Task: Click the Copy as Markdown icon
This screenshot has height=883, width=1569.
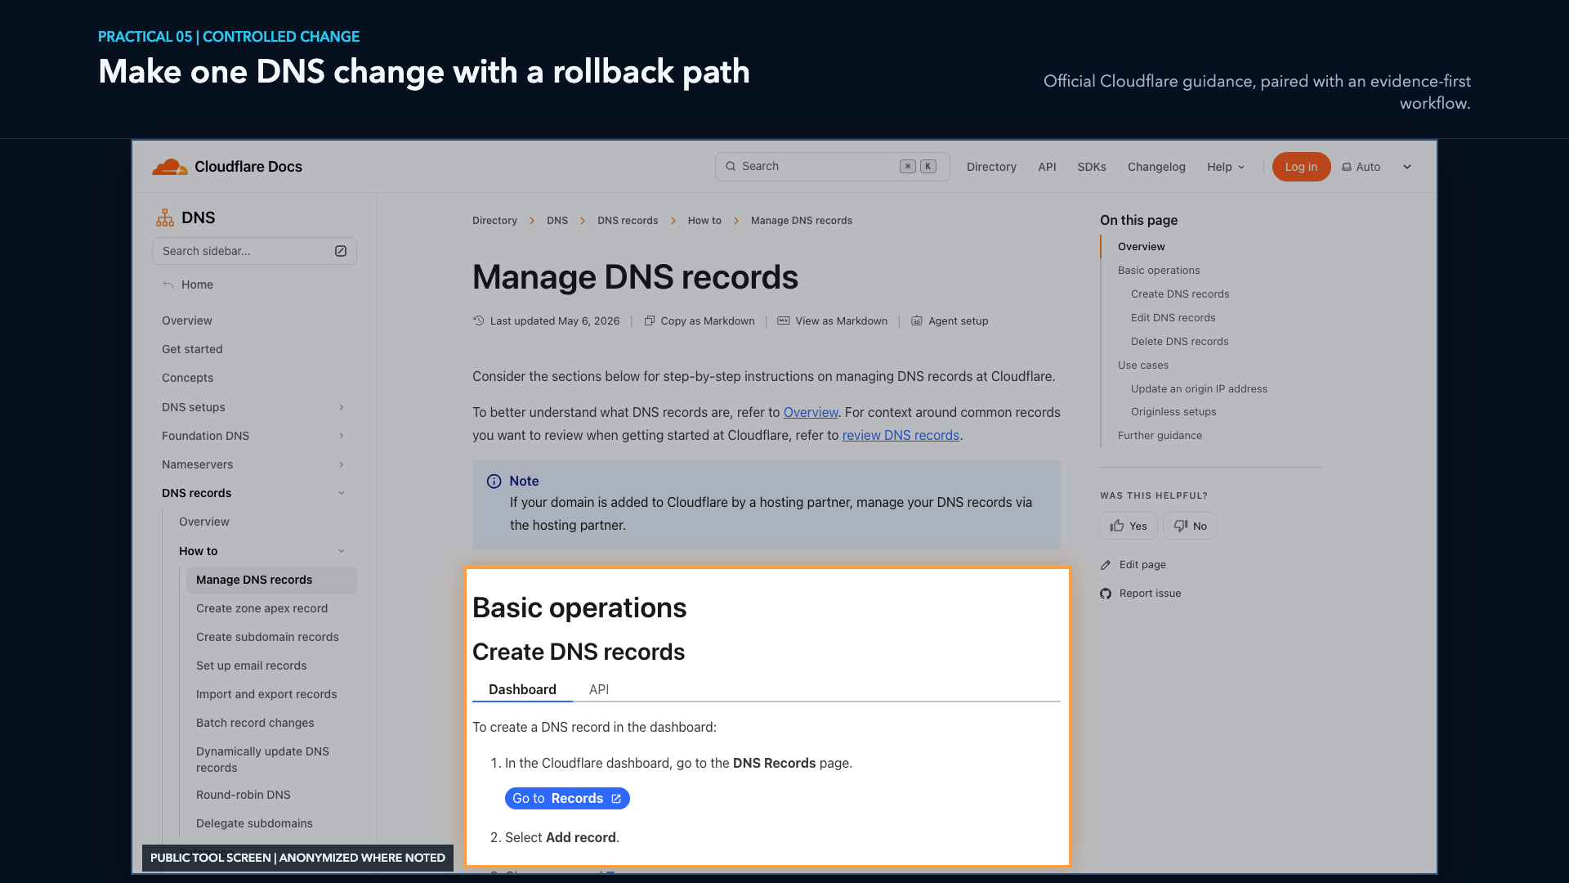Action: 650,320
